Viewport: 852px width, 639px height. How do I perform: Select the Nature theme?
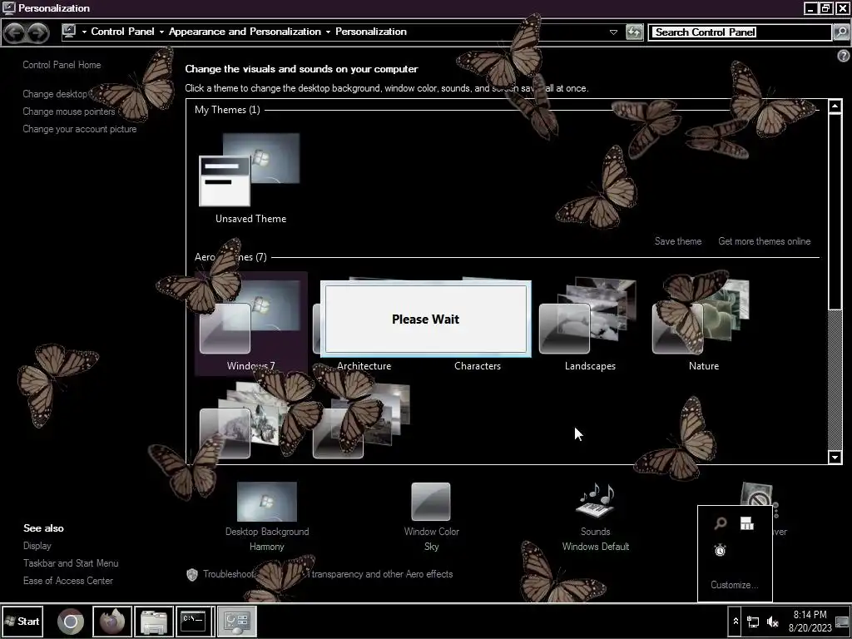703,325
